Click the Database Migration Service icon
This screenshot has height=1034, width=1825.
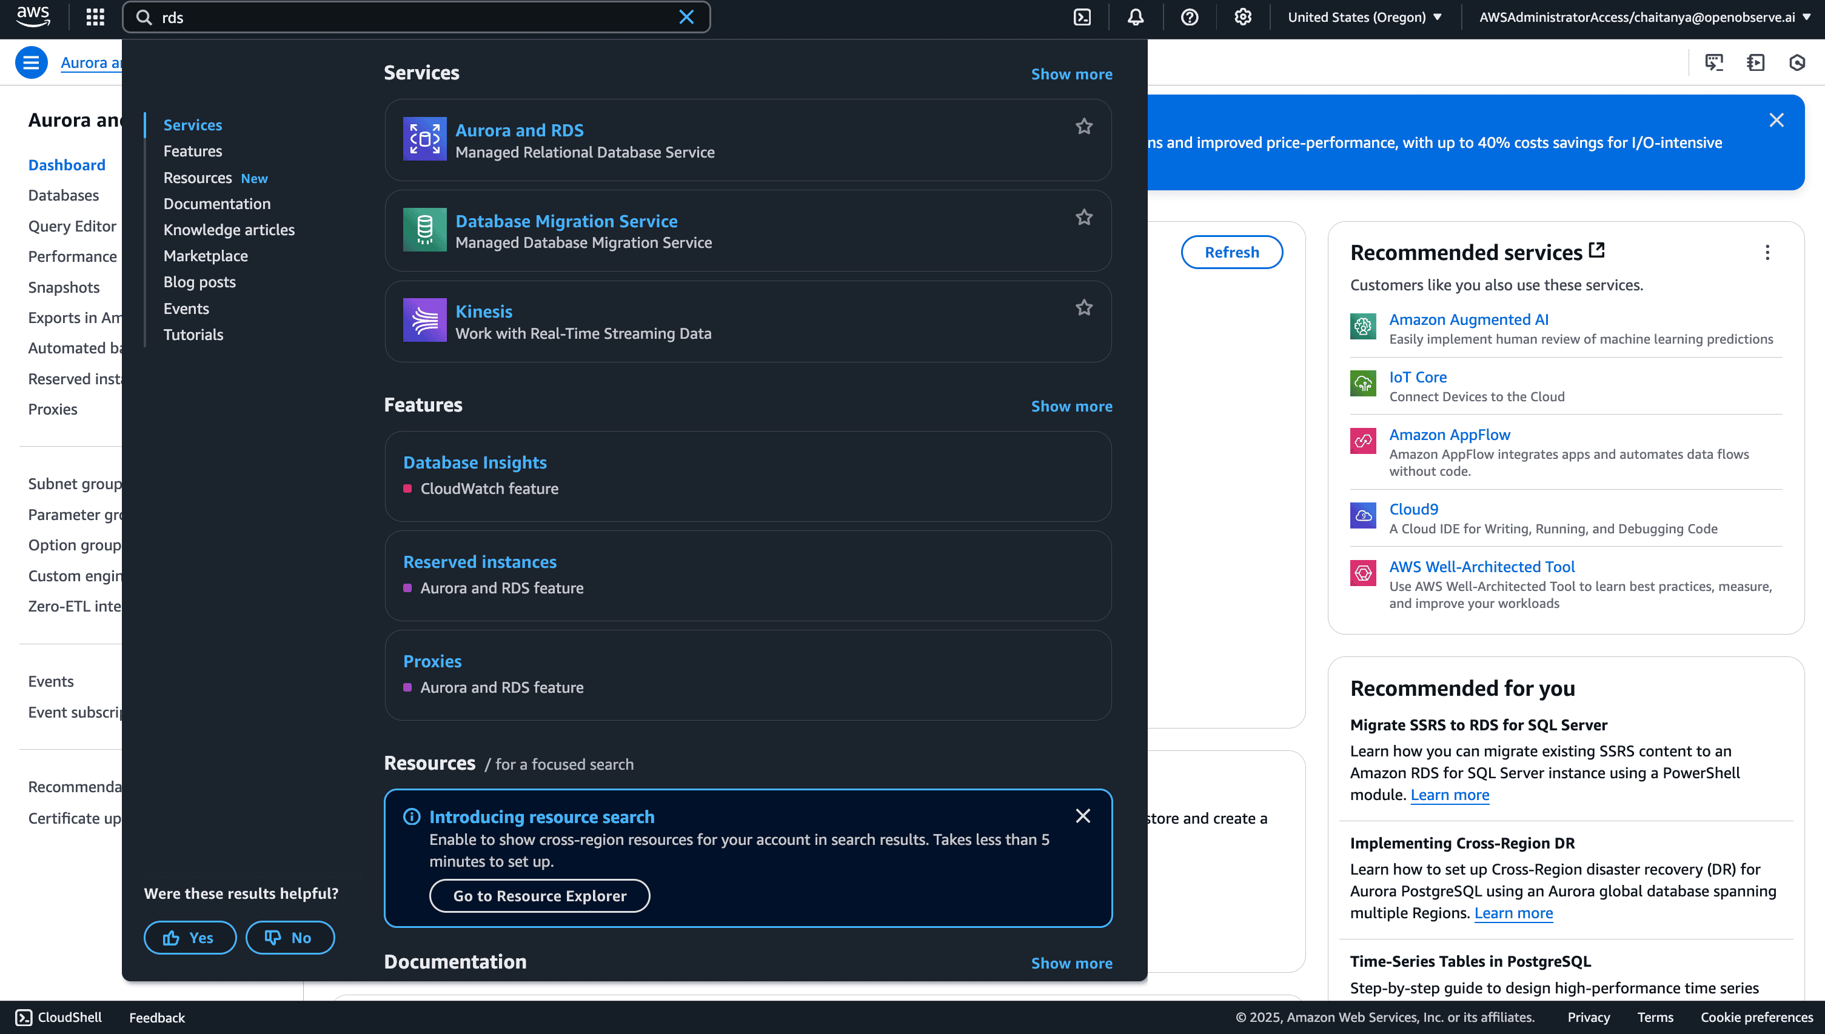424,229
